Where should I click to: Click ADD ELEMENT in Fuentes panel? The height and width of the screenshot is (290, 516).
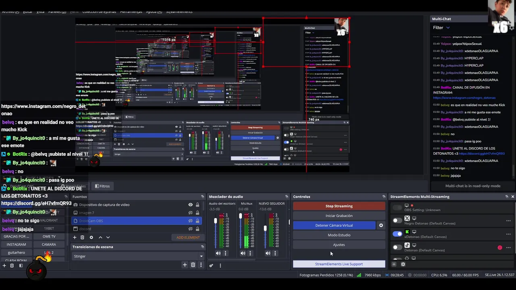188,237
